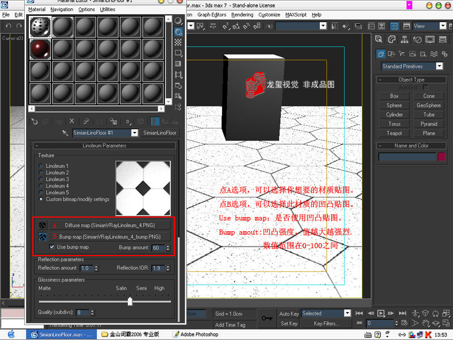Click the object color swatch in Name and Color
The height and width of the screenshot is (340, 453).
[442, 157]
